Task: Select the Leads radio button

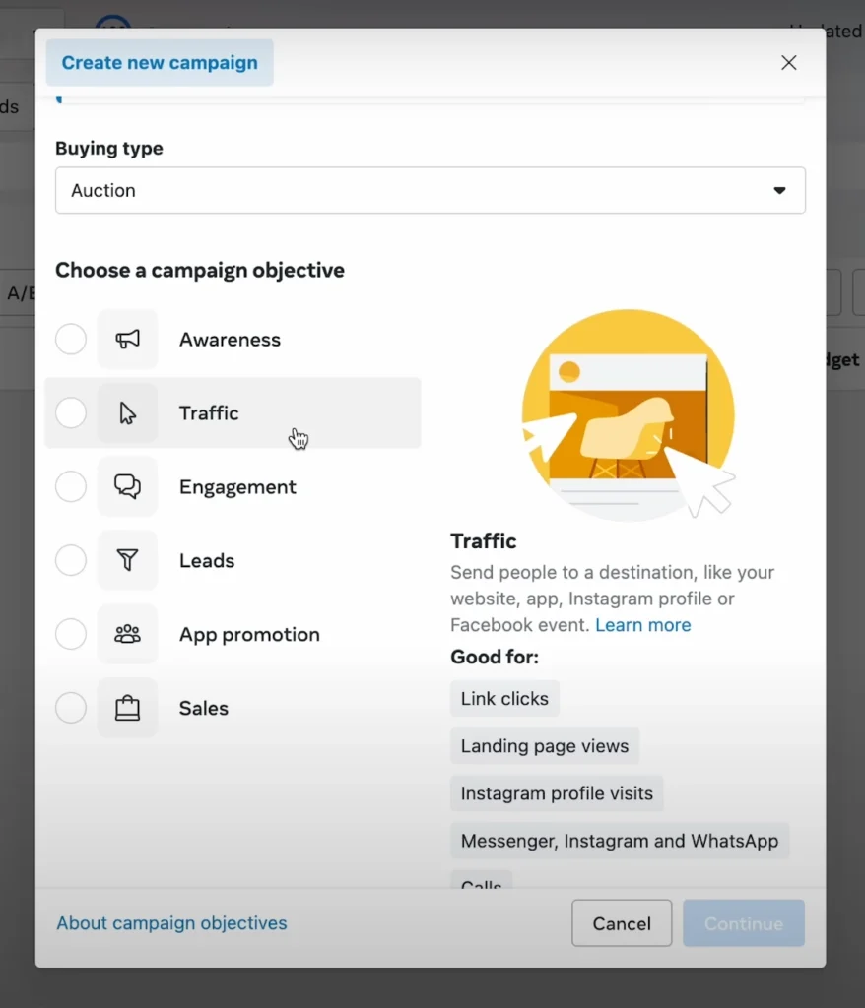Action: point(71,560)
